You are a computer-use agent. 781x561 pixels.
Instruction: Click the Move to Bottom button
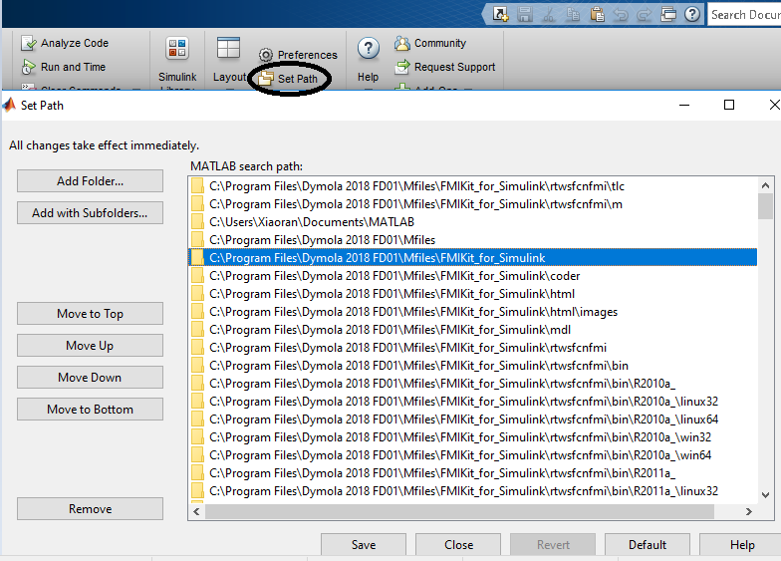pyautogui.click(x=90, y=410)
